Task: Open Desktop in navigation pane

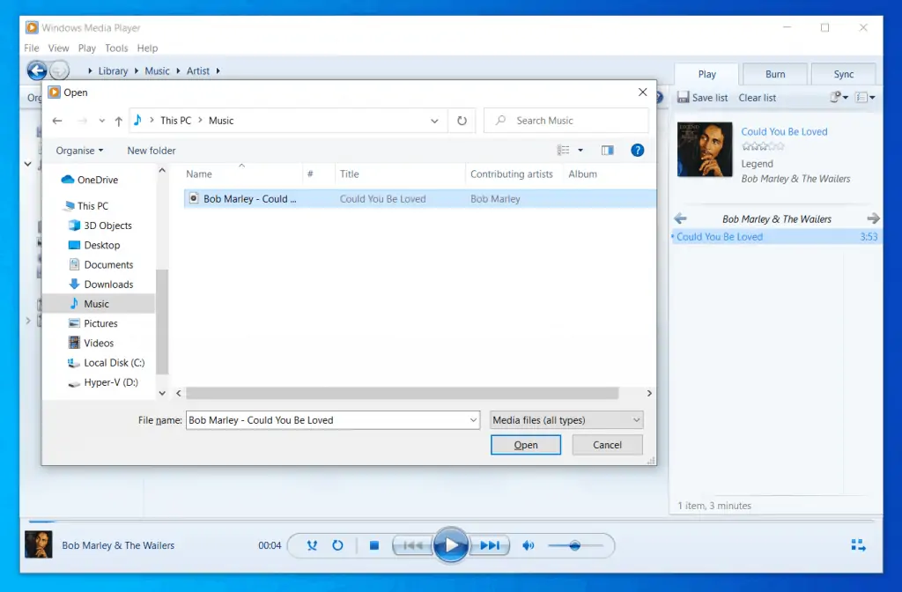Action: [94, 245]
